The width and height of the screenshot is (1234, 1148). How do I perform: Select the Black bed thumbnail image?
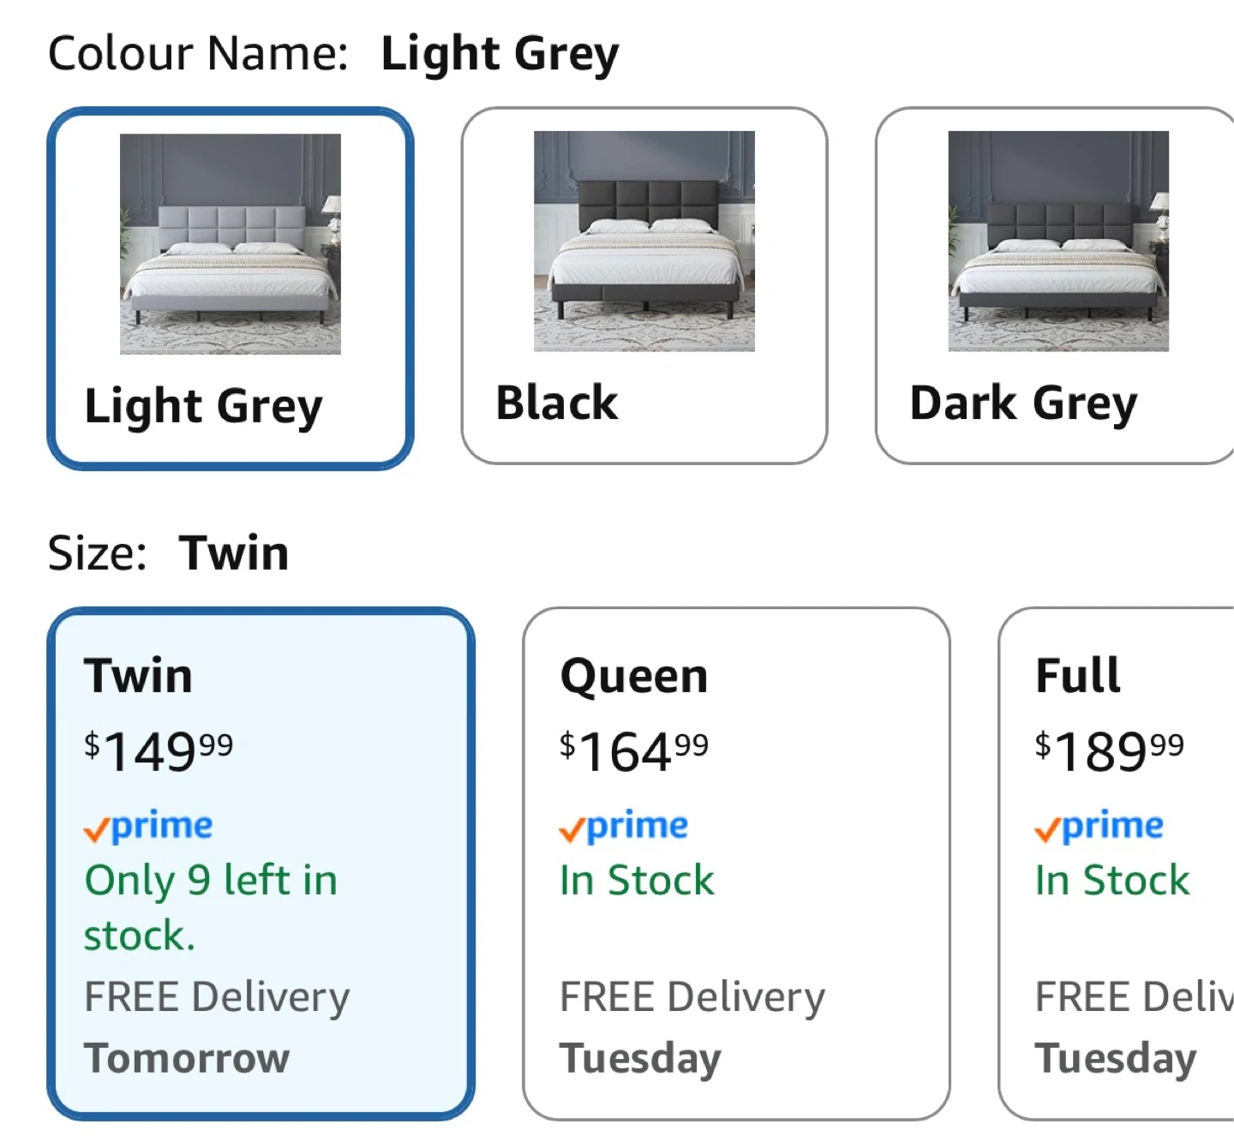(644, 241)
